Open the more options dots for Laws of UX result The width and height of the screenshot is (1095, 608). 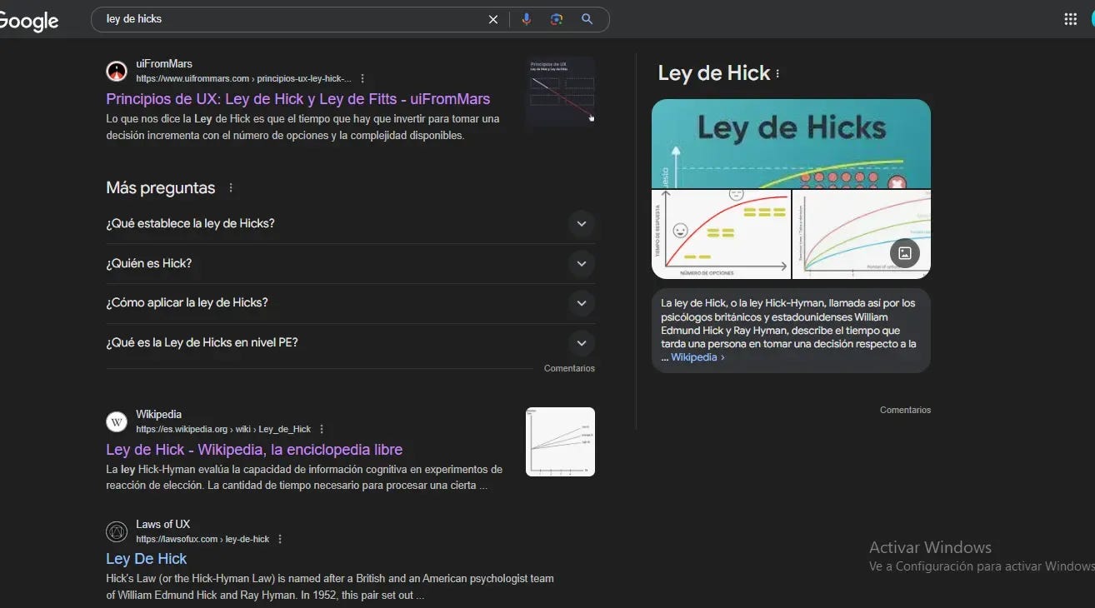pyautogui.click(x=280, y=539)
